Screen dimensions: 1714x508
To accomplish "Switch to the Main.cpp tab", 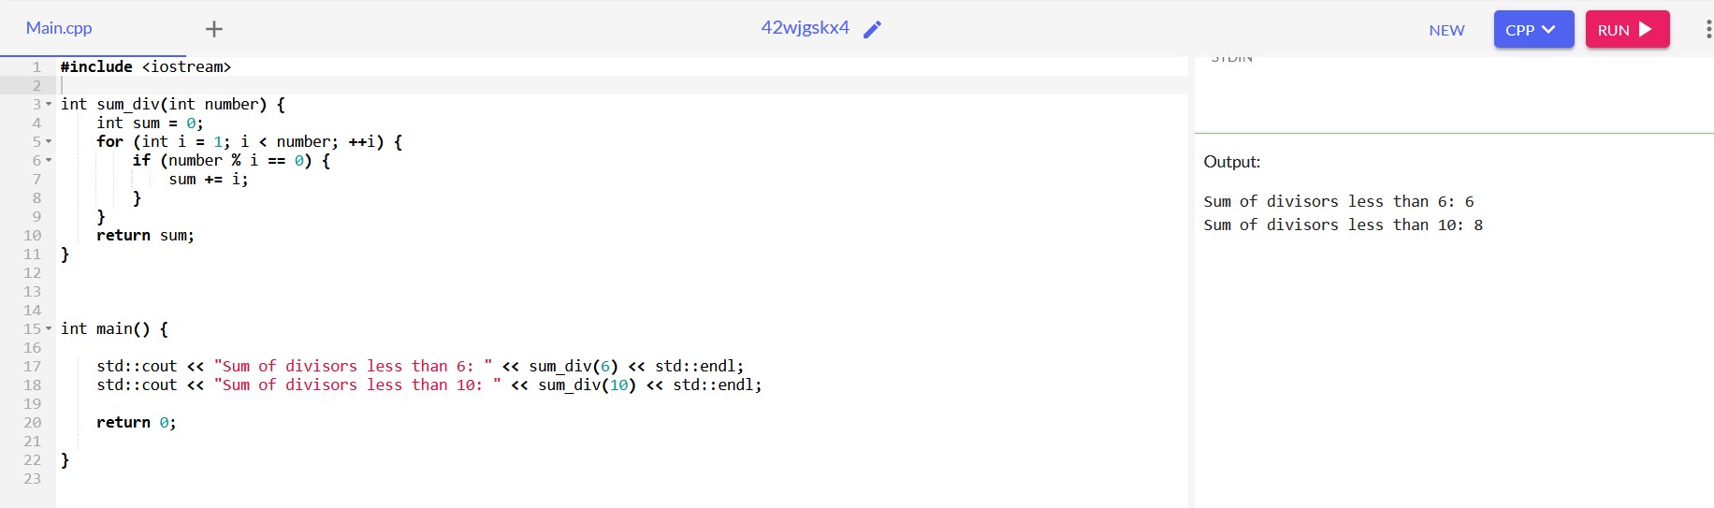I will click(59, 28).
